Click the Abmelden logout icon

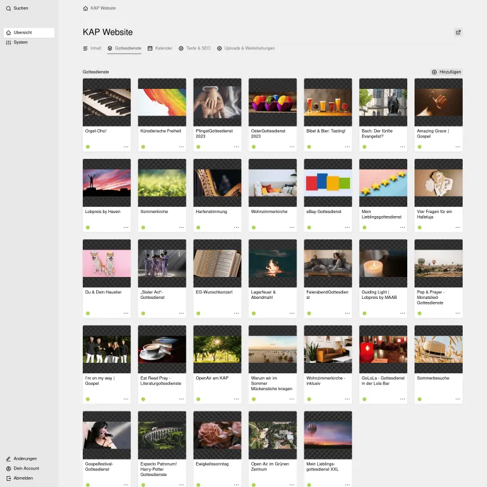coord(7,478)
